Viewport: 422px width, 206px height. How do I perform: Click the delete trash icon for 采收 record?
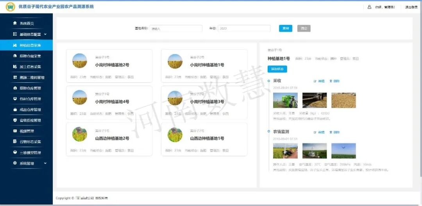tap(331, 81)
